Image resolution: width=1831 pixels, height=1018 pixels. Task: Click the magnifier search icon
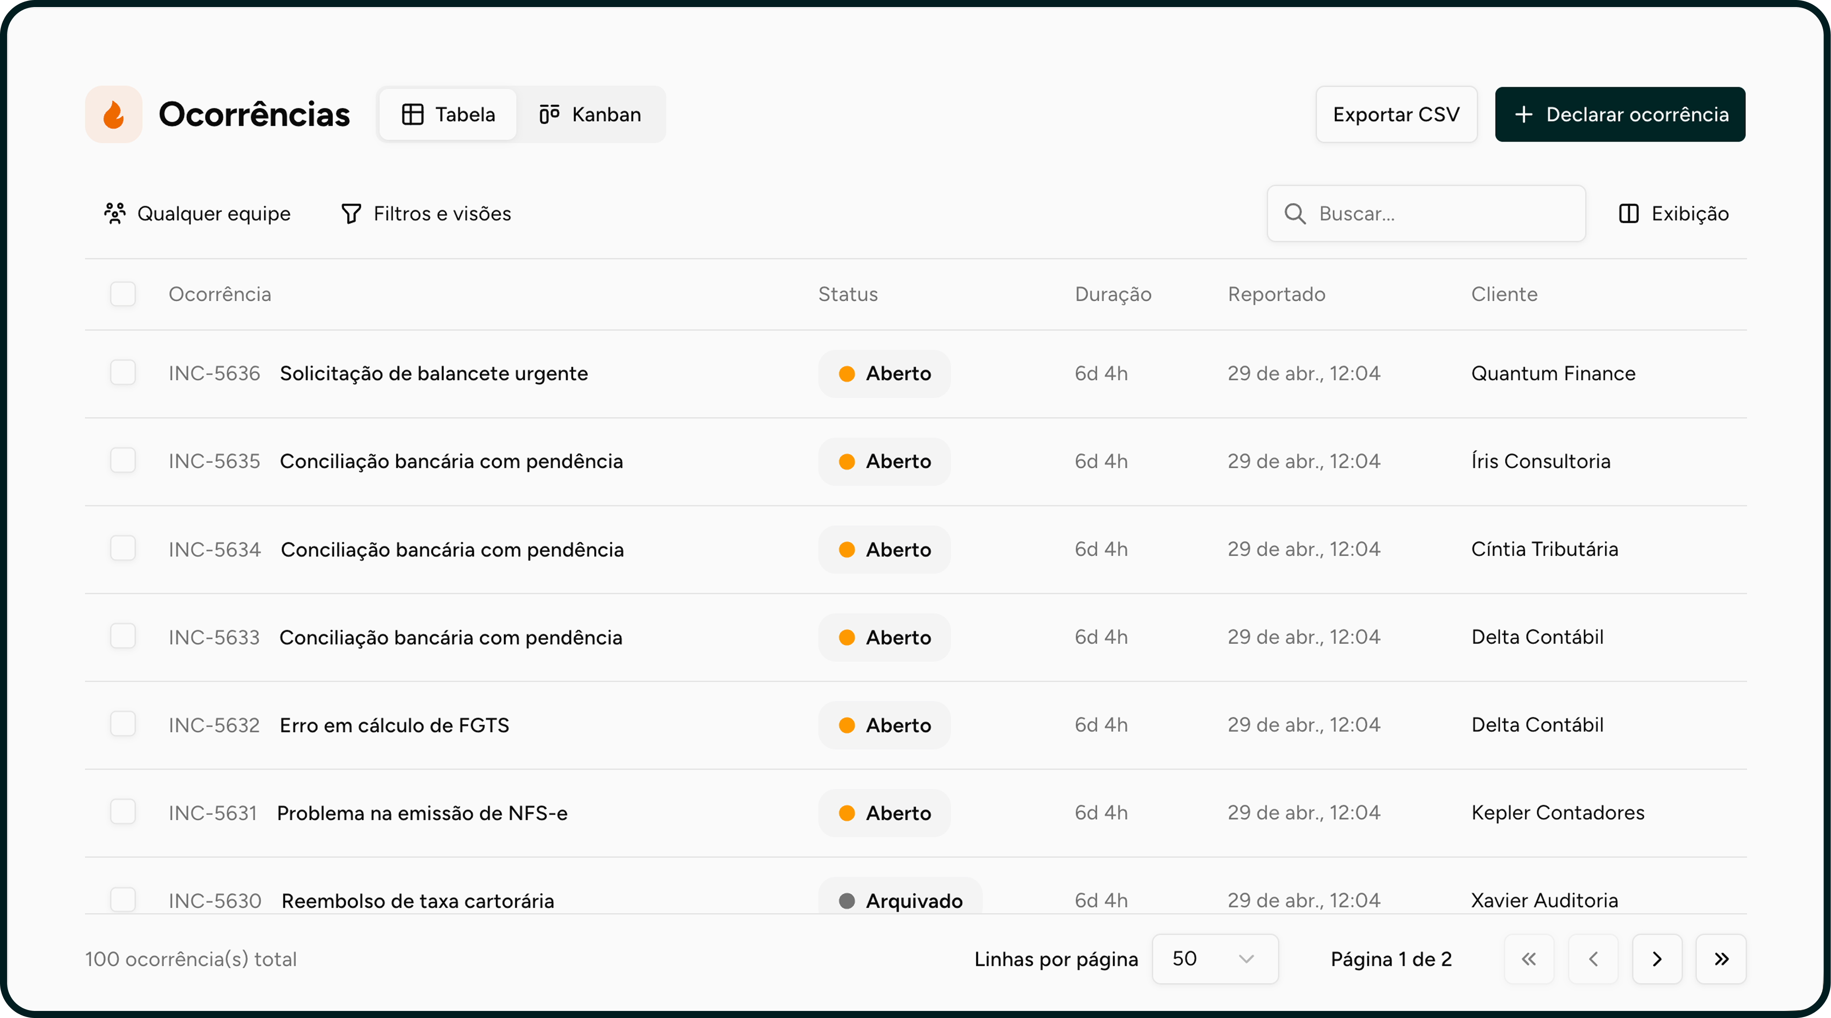pos(1295,214)
